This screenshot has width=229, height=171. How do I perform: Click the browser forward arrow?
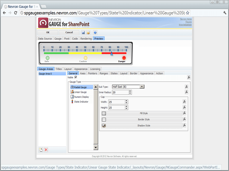pyautogui.click(x=10, y=13)
